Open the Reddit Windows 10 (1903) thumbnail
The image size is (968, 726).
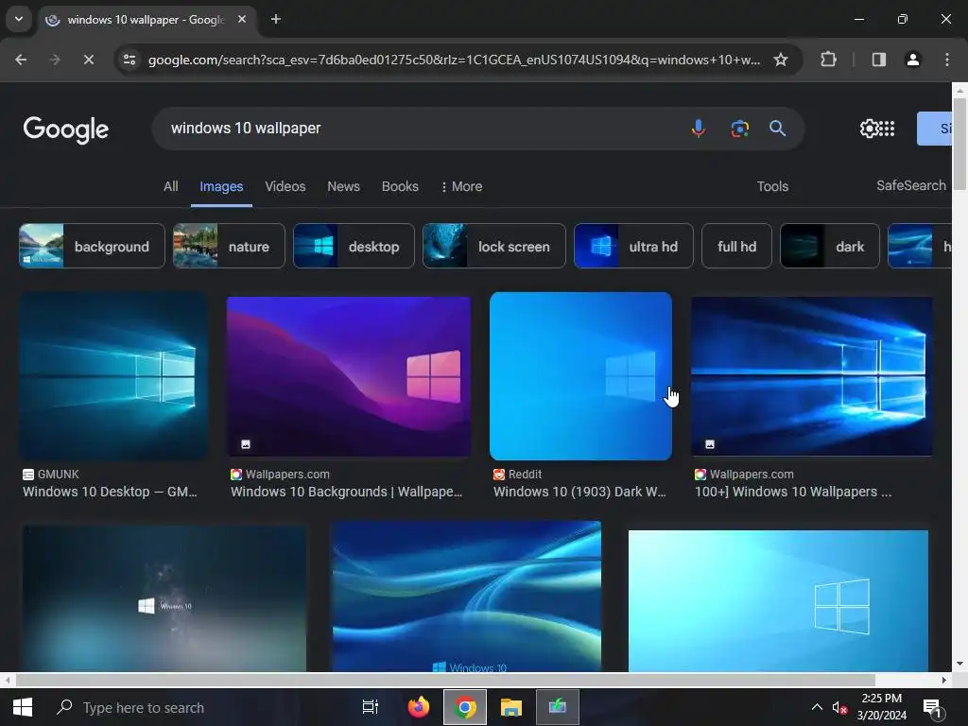(x=580, y=376)
